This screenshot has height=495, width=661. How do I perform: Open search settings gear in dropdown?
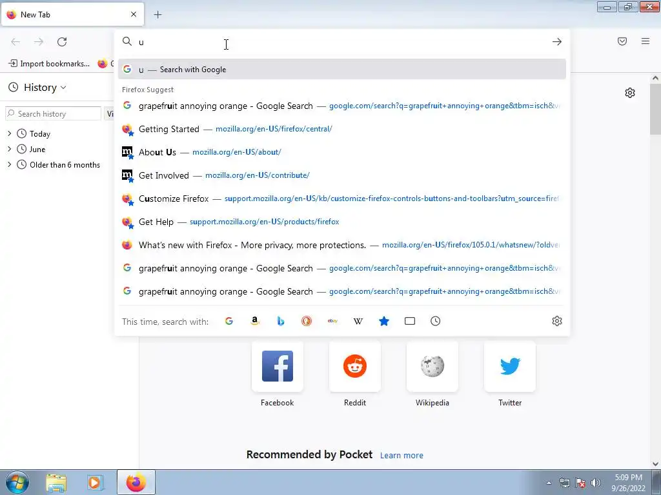[557, 321]
